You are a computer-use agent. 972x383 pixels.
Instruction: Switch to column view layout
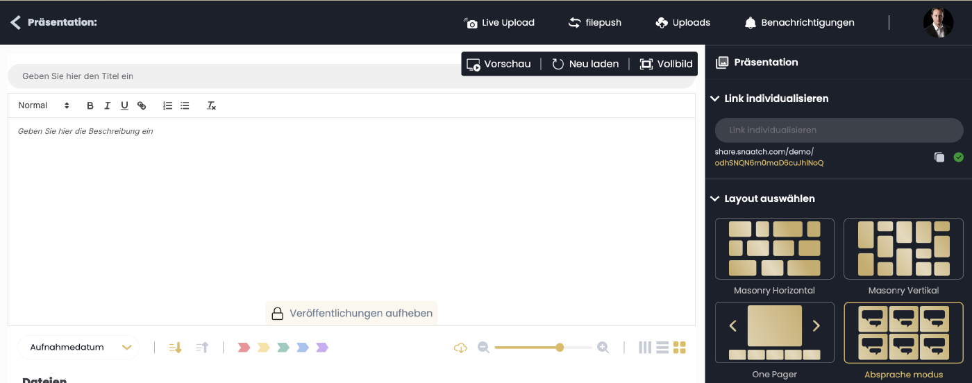click(x=645, y=348)
